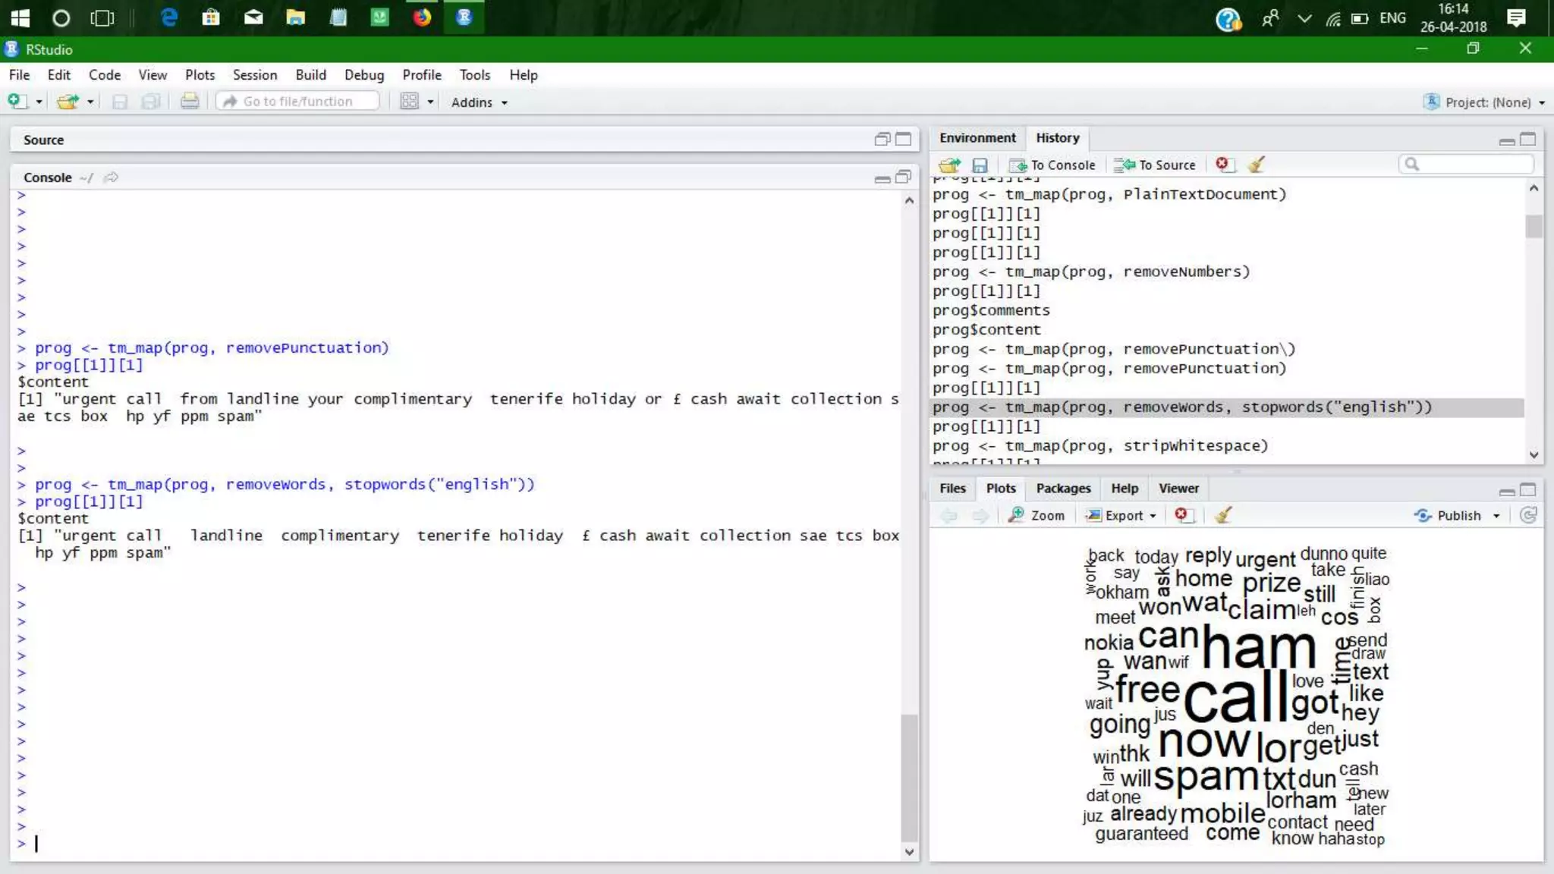Click the New File icon in toolbar
Image resolution: width=1554 pixels, height=874 pixels.
(x=17, y=101)
